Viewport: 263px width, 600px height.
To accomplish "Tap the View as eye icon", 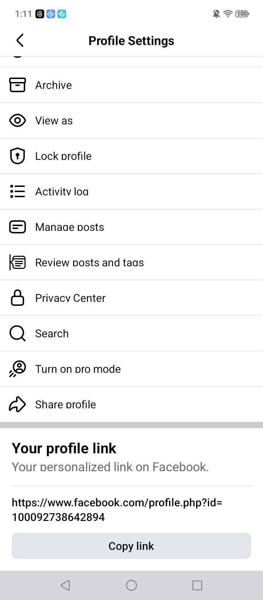I will pyautogui.click(x=18, y=120).
